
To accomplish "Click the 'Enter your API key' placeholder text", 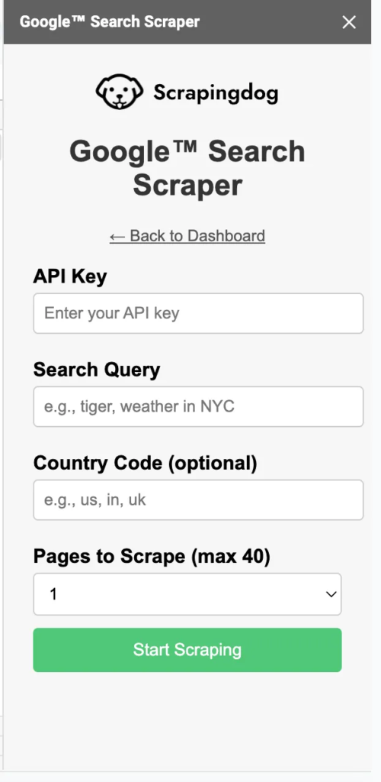I will (x=111, y=313).
